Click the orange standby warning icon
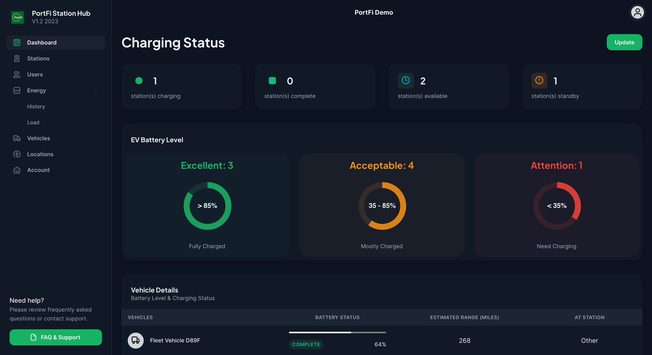The image size is (652, 355). click(x=539, y=80)
